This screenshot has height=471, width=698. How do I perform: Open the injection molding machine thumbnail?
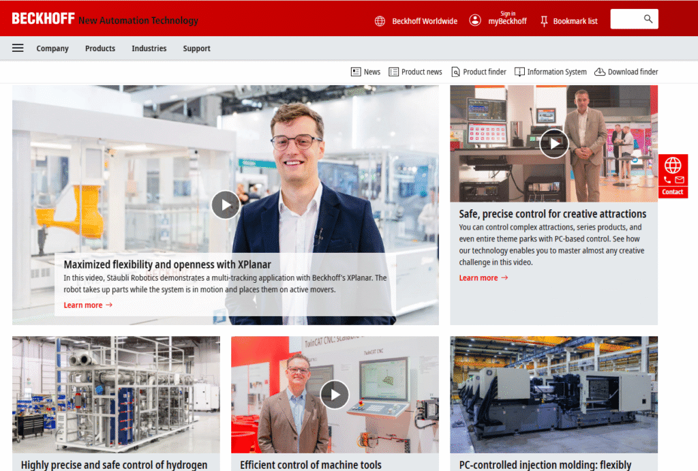(553, 394)
